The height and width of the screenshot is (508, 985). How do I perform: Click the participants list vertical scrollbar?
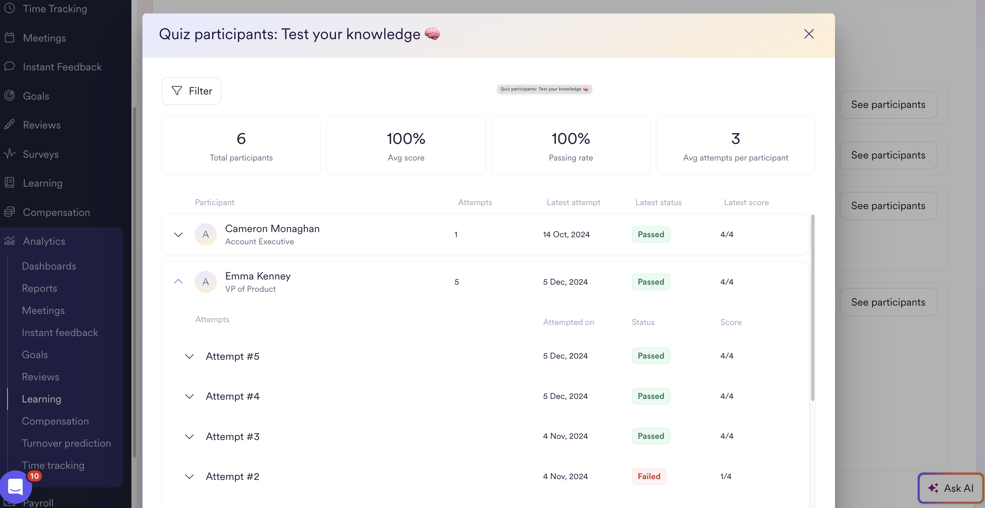812,308
